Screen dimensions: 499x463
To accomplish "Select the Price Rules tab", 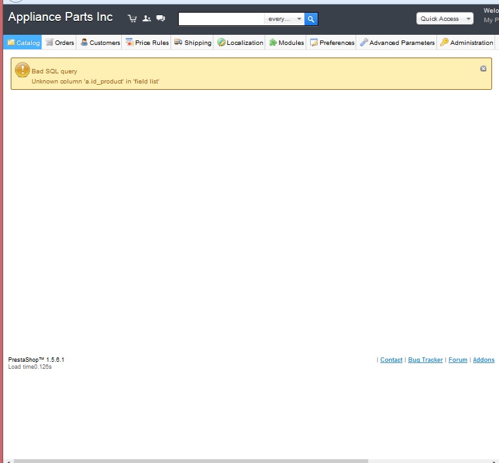I will [147, 42].
